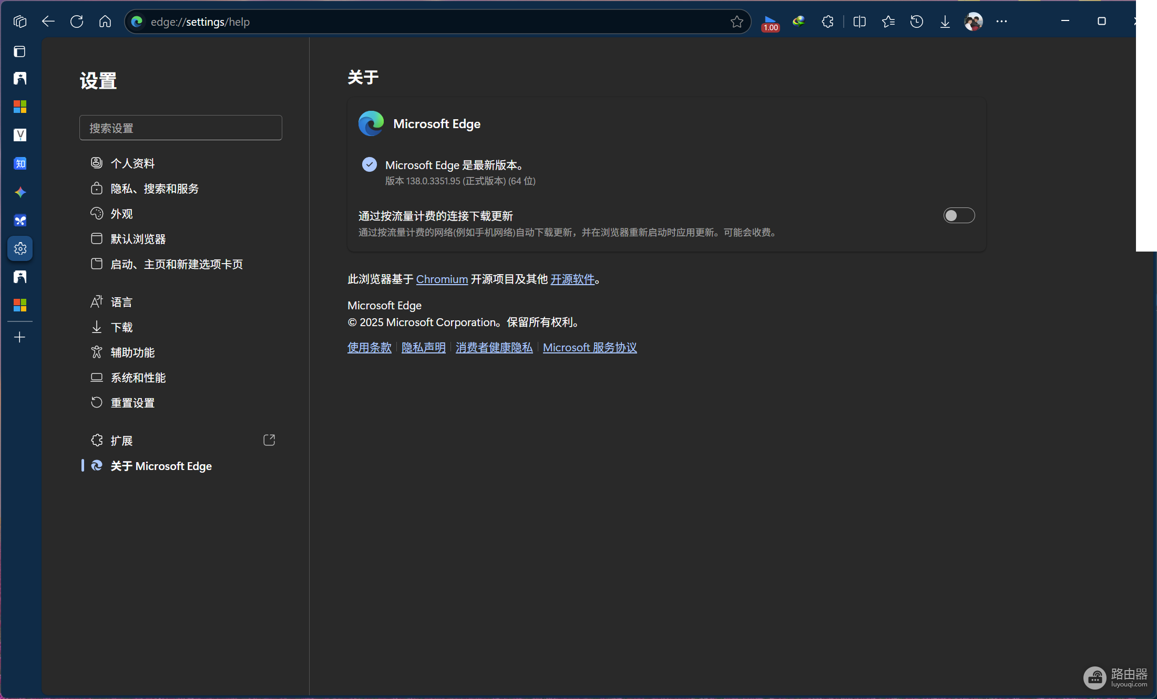This screenshot has width=1157, height=699.
Task: Open 重置设置 settings section
Action: point(181,403)
